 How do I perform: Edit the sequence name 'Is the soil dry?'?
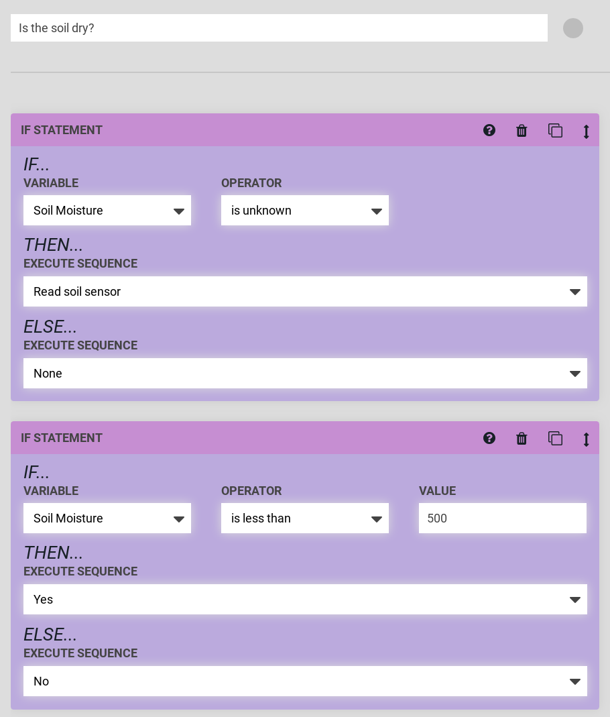(x=279, y=28)
